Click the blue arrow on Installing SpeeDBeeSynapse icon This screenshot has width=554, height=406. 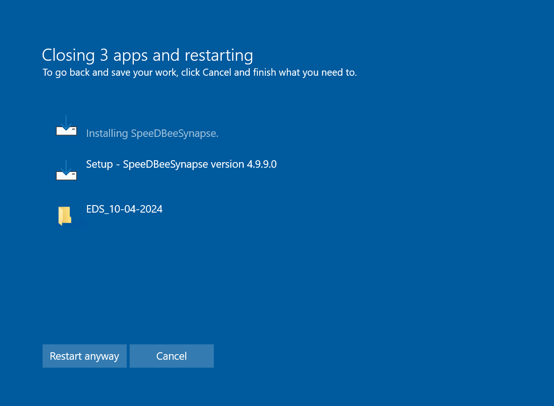[66, 122]
